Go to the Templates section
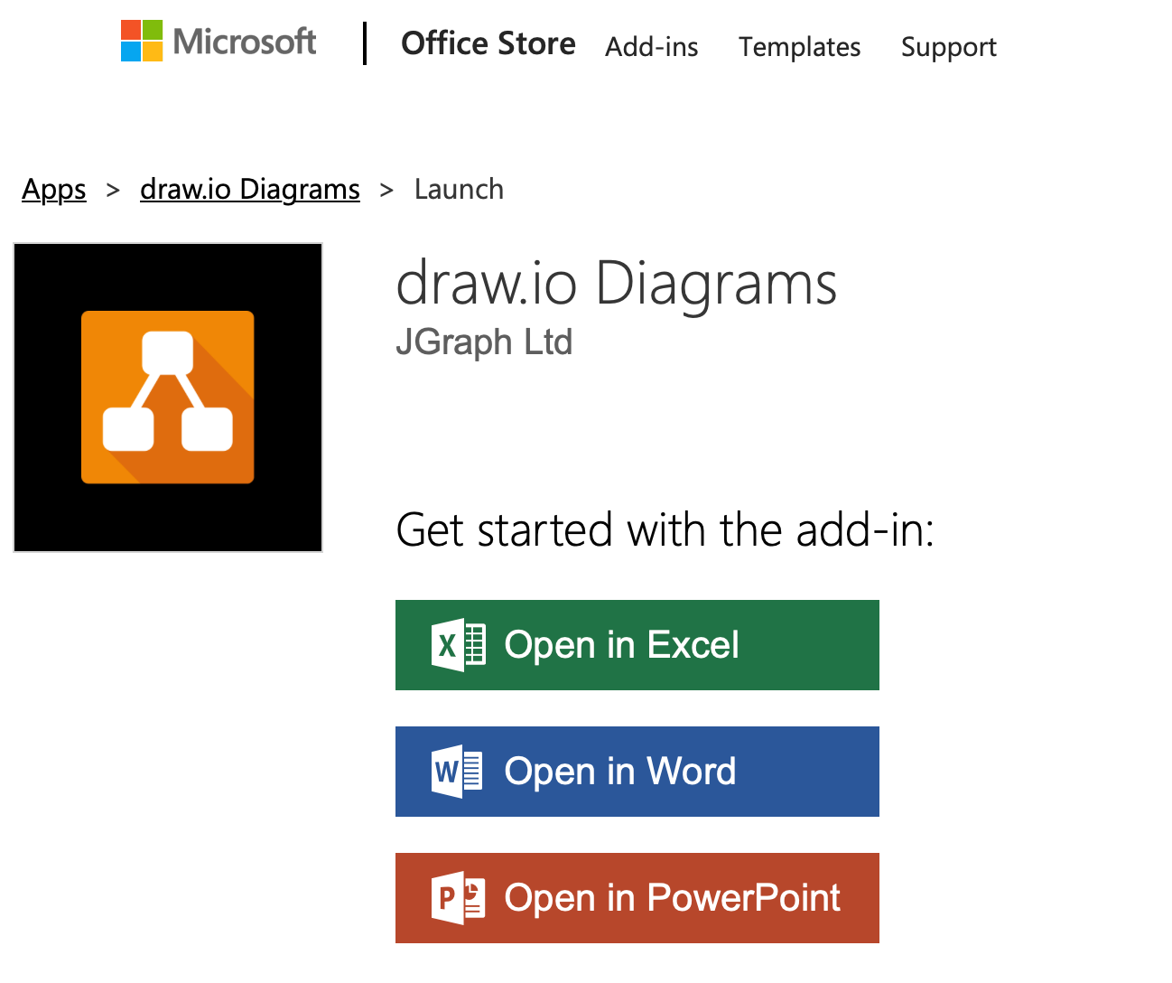The height and width of the screenshot is (983, 1172). click(799, 47)
